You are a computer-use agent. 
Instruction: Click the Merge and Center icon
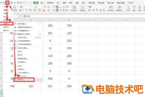74,7
